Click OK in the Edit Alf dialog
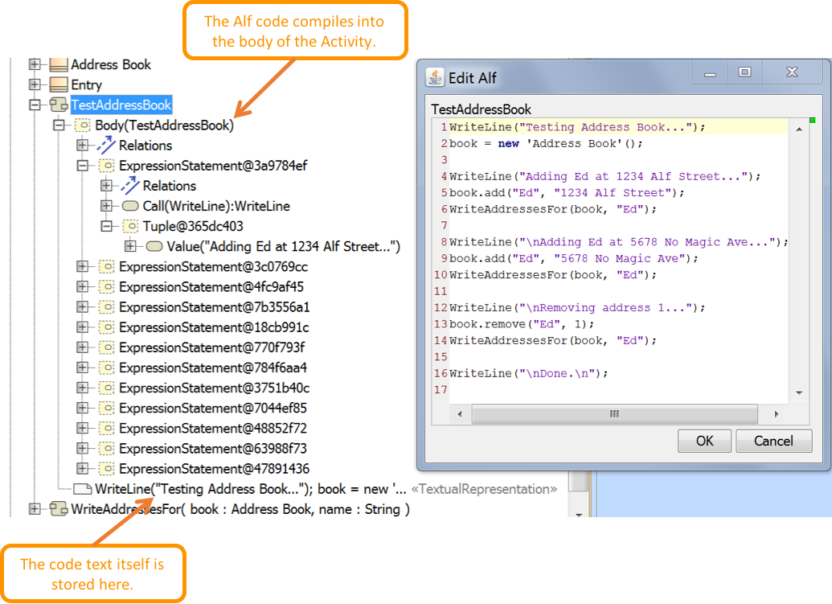The height and width of the screenshot is (604, 832). [x=704, y=441]
